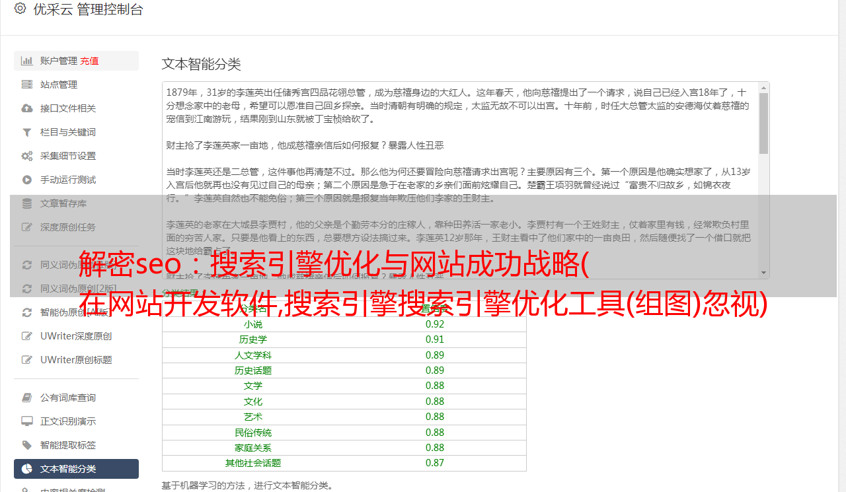Click the 历史学 category cell
This screenshot has width=846, height=492.
[x=253, y=339]
